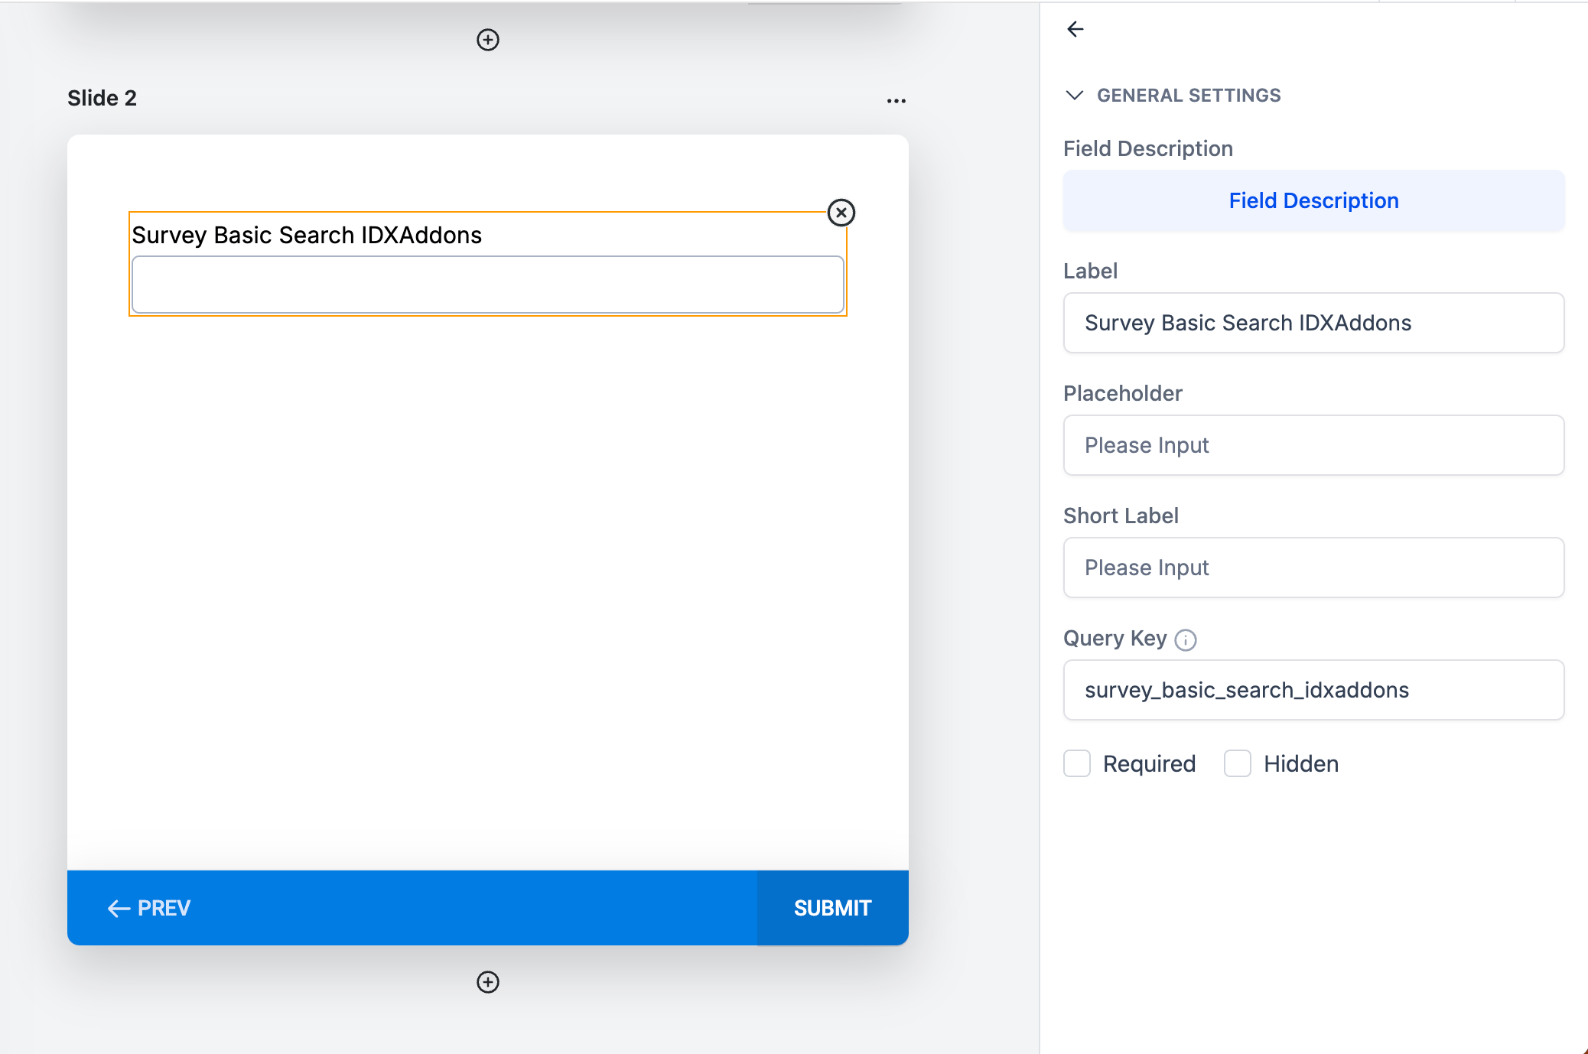The height and width of the screenshot is (1054, 1588).
Task: Click into the Label input field
Action: [x=1313, y=323]
